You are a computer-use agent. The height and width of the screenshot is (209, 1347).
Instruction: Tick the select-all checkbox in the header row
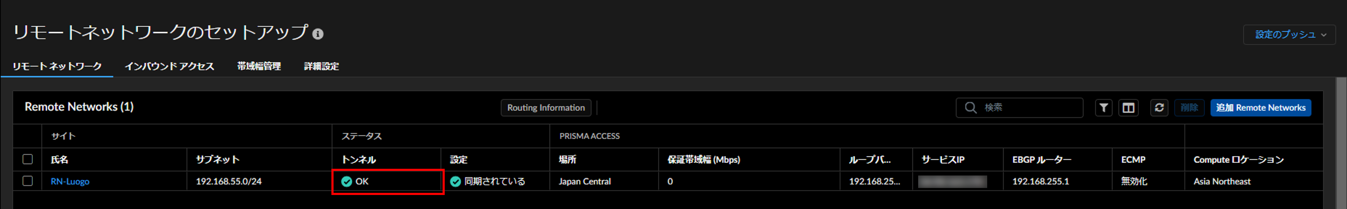click(x=28, y=159)
